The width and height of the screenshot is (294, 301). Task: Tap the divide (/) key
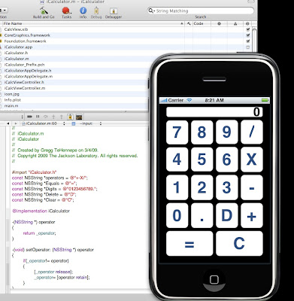click(252, 132)
